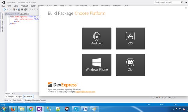Click the Open File toolbar icon

point(19,9)
